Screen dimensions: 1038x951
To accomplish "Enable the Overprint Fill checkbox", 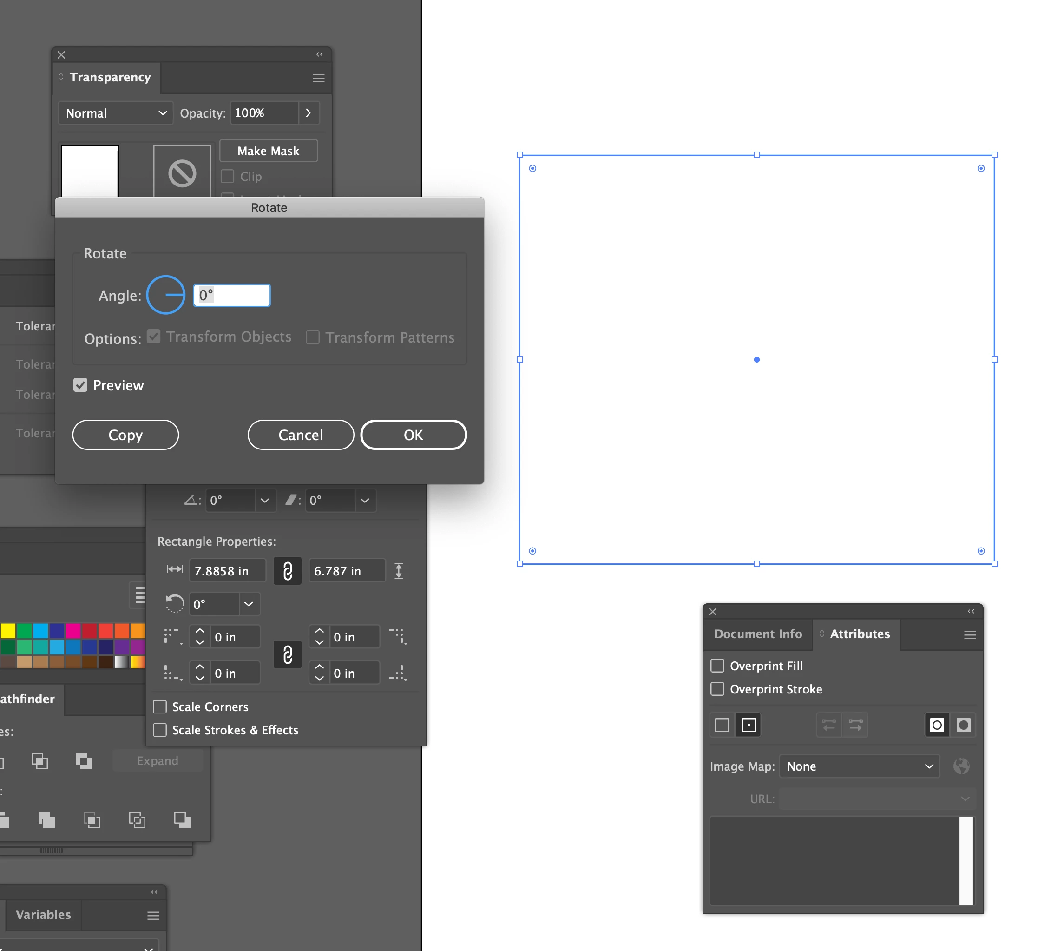I will pyautogui.click(x=717, y=666).
